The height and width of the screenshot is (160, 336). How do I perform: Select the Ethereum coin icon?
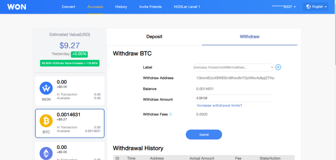click(x=46, y=153)
